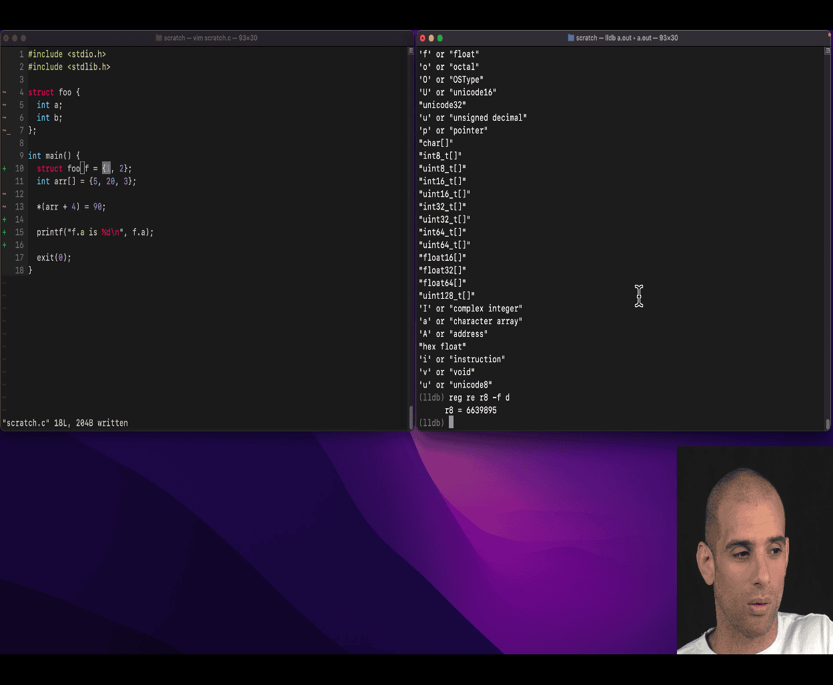The image size is (833, 685).
Task: Click the lldb terminal scrollbar thumb
Action: pos(828,424)
